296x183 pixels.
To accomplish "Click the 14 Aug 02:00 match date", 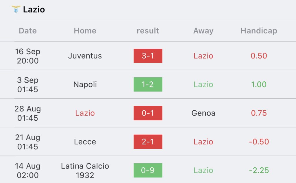I will click(x=28, y=171).
